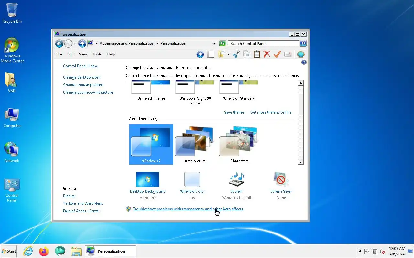
Task: Open Control Panel Home link
Action: pyautogui.click(x=81, y=66)
